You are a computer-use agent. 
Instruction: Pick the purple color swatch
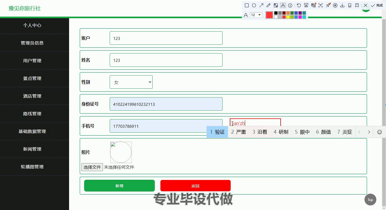pyautogui.click(x=300, y=13)
